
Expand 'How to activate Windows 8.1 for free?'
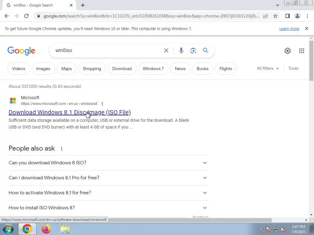pos(108,193)
